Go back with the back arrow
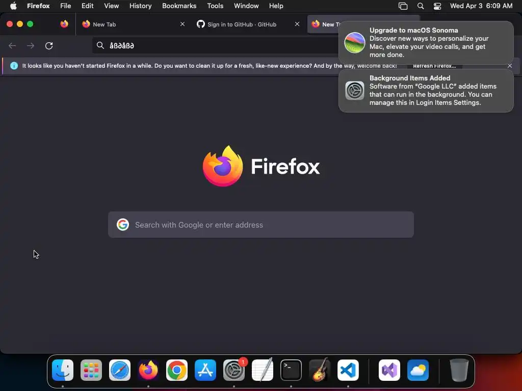 tap(12, 45)
